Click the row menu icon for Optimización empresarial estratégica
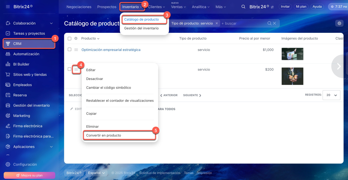 [x=76, y=50]
